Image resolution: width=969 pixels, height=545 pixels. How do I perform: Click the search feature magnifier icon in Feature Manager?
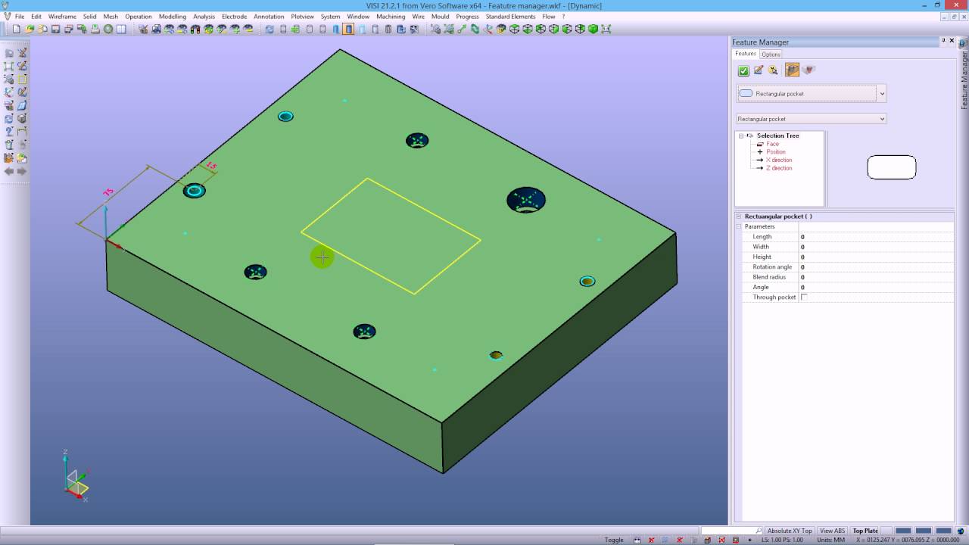pos(773,70)
